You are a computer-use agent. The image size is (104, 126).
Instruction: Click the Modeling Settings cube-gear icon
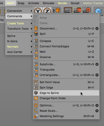click(36, 116)
